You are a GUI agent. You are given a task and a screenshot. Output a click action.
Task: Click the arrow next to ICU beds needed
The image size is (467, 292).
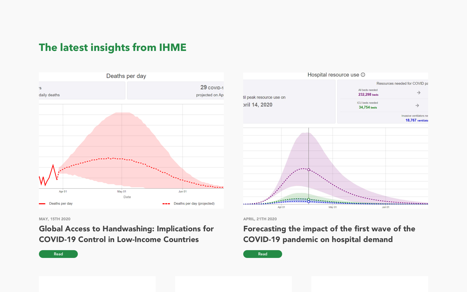pos(416,105)
